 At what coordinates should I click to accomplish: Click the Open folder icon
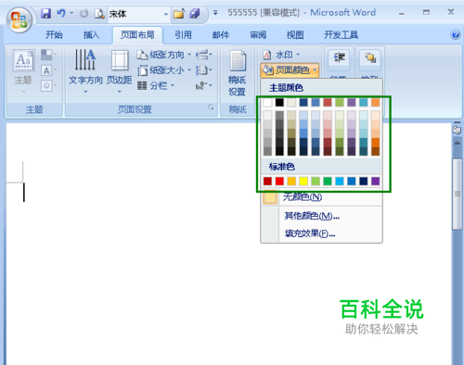(179, 14)
